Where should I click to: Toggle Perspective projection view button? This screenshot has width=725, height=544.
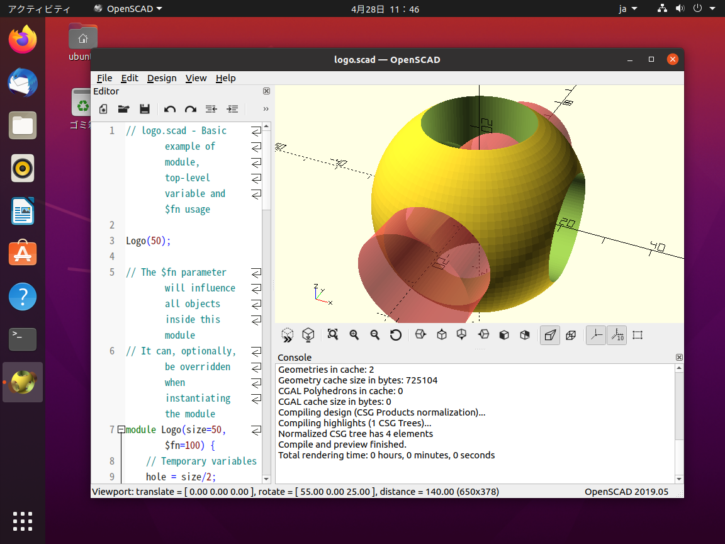(550, 335)
